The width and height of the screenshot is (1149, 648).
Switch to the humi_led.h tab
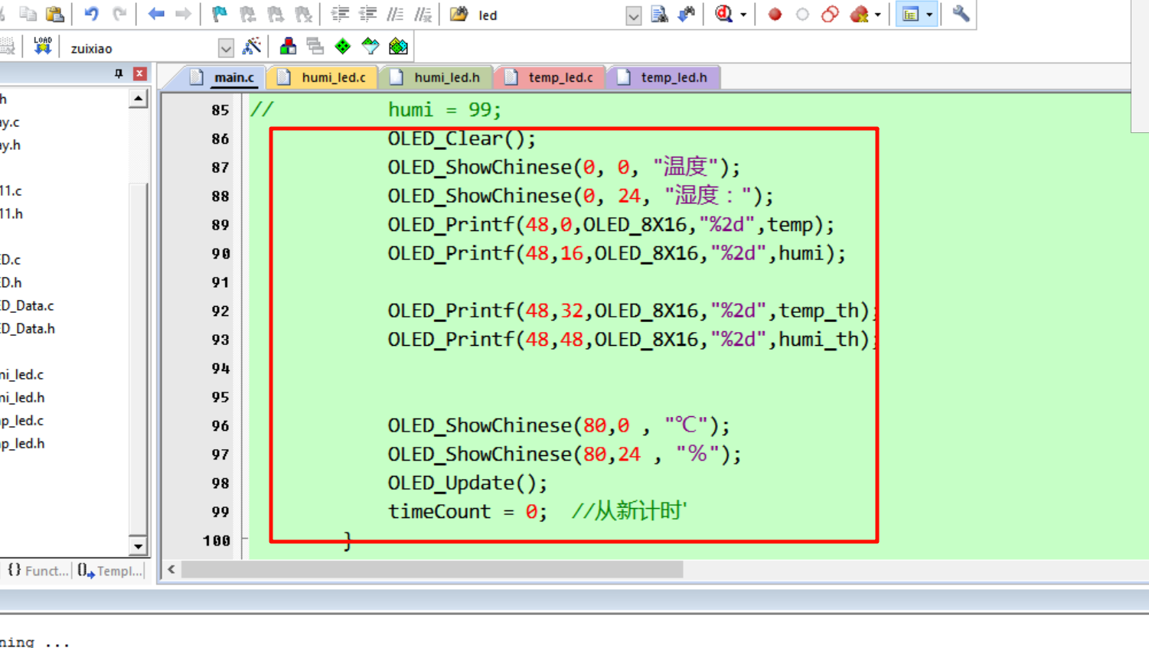[438, 77]
